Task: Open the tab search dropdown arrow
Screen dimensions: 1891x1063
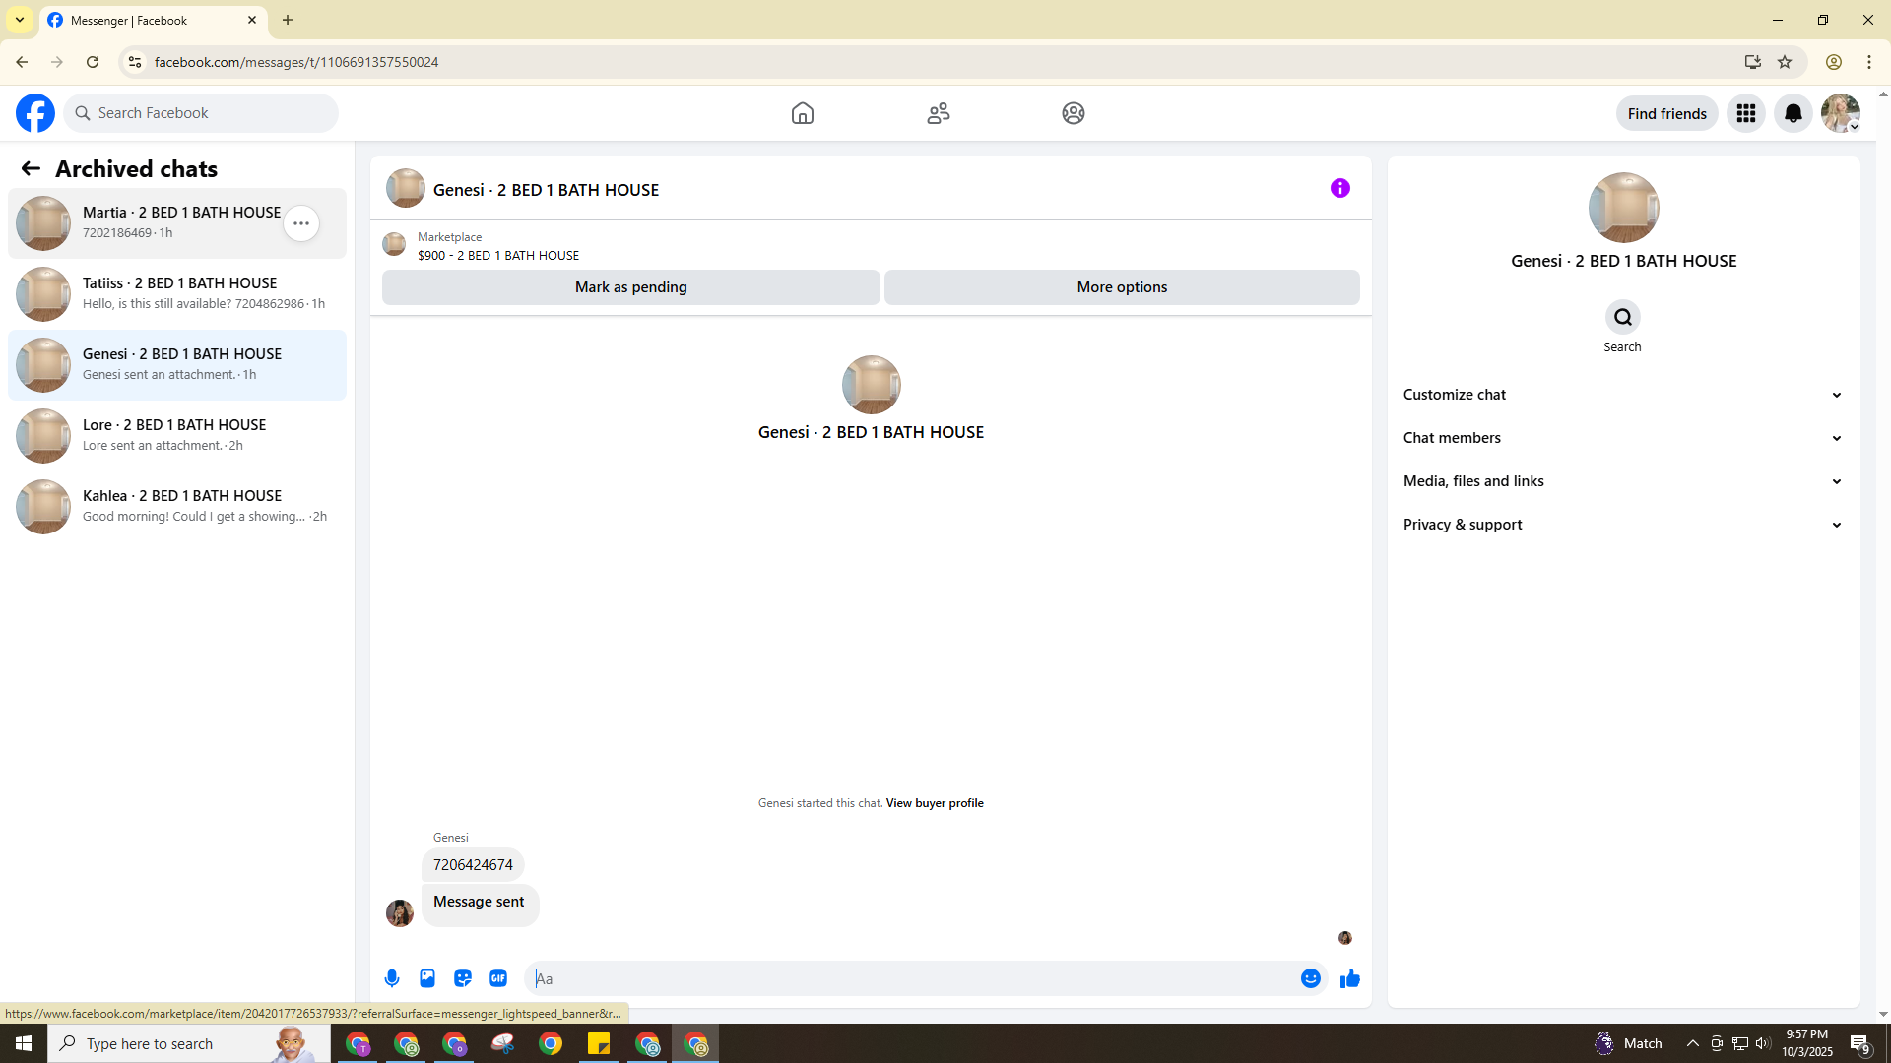Action: click(20, 20)
